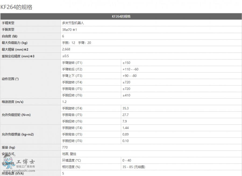The width and height of the screenshot is (242, 176).
Task: Click the 35 - 85 (无结露) humidity value
Action: tap(134, 167)
